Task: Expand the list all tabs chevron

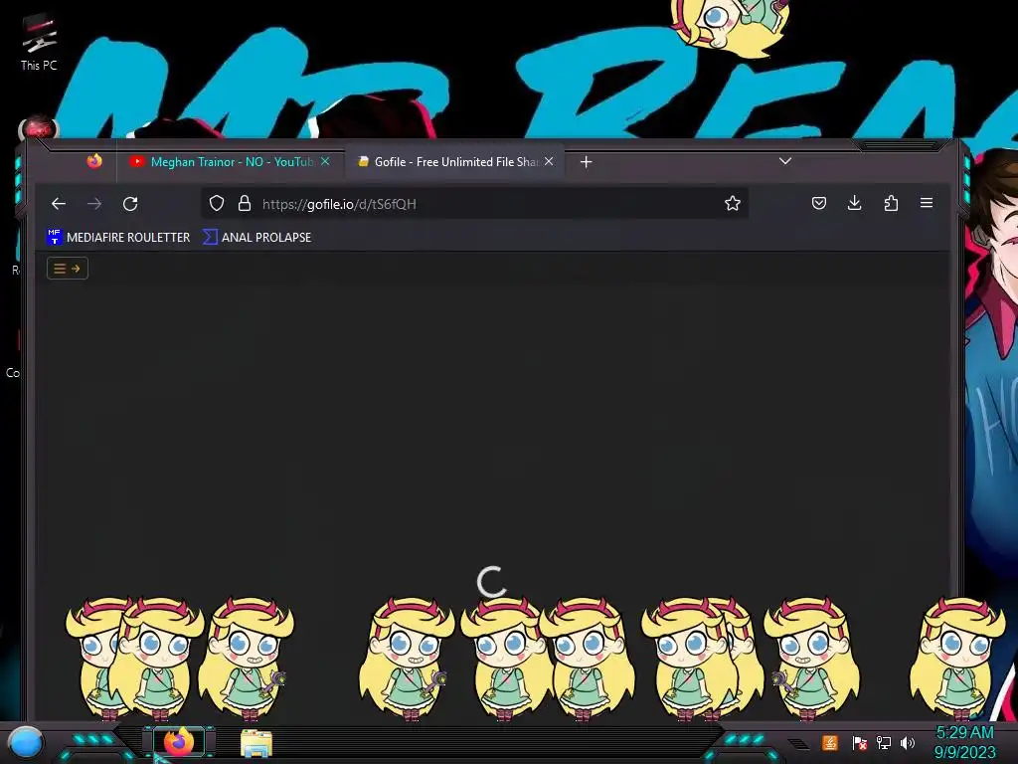Action: tap(785, 161)
